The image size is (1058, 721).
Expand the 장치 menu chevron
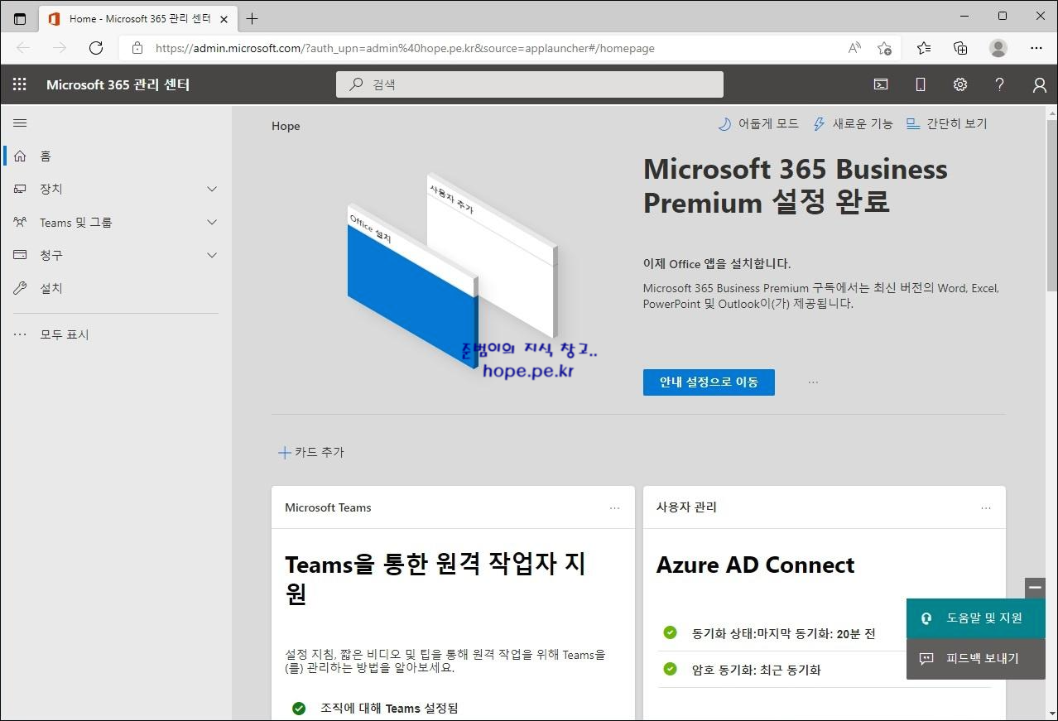(212, 189)
